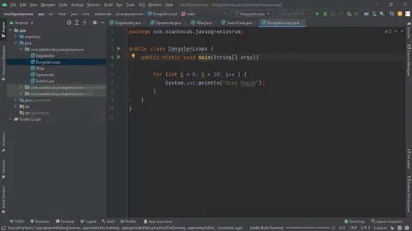Expand Gradle Scripts node
412x231 pixels.
tap(10, 119)
